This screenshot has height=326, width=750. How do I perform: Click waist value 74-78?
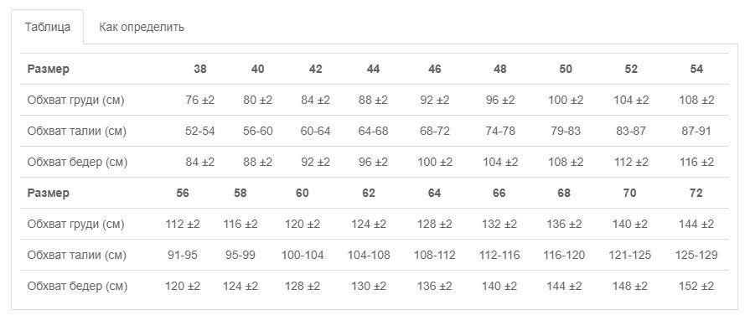point(499,131)
